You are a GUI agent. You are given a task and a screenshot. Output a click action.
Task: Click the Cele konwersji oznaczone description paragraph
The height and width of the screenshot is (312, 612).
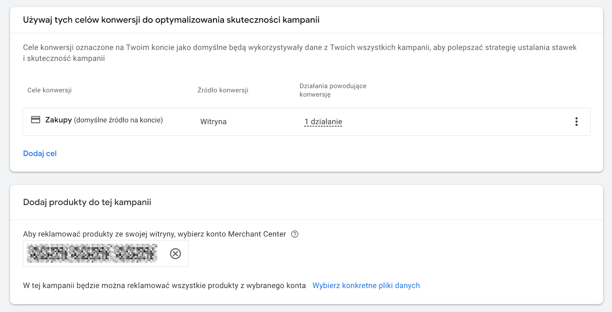pyautogui.click(x=300, y=53)
